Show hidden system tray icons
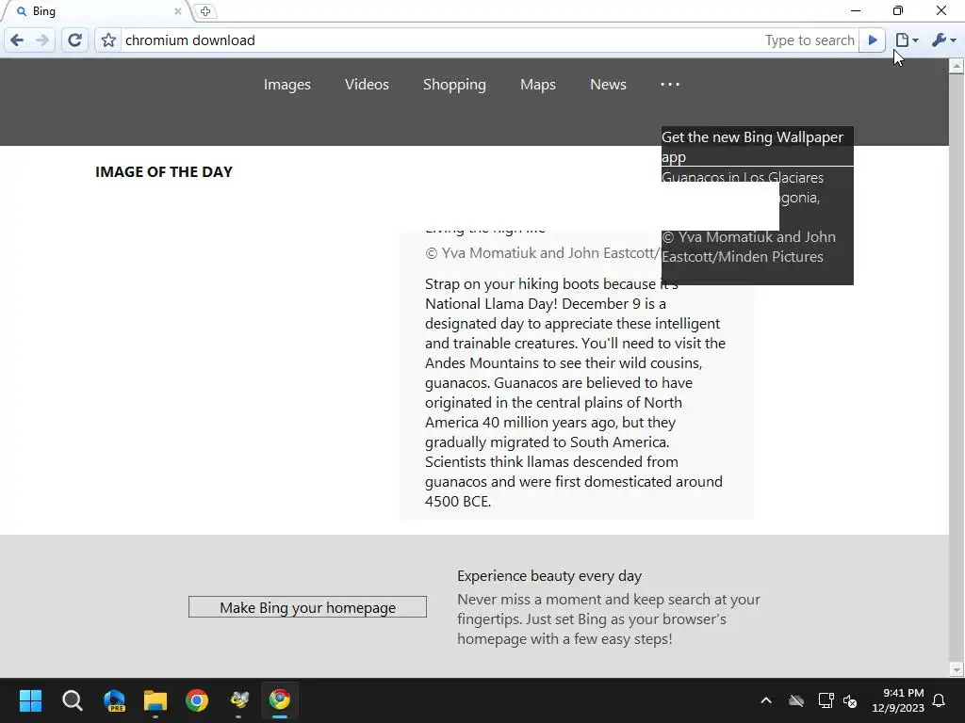The image size is (965, 723). click(x=766, y=700)
